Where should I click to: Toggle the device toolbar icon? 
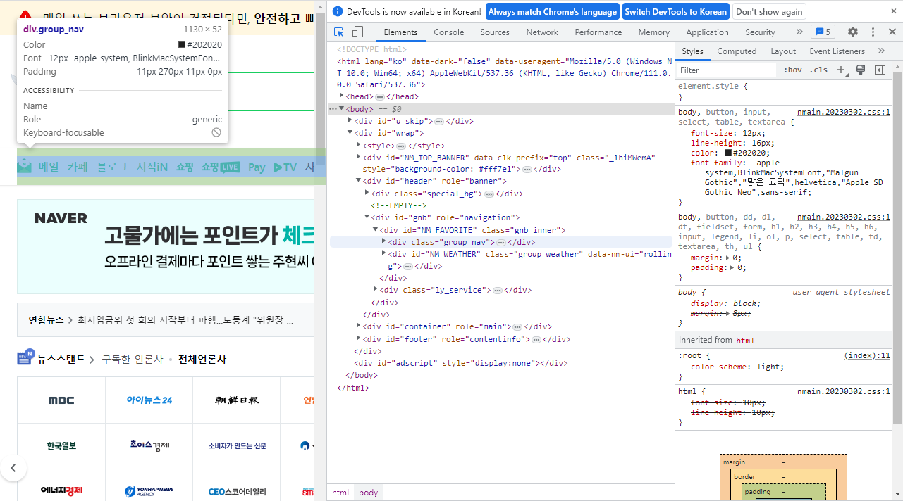357,32
